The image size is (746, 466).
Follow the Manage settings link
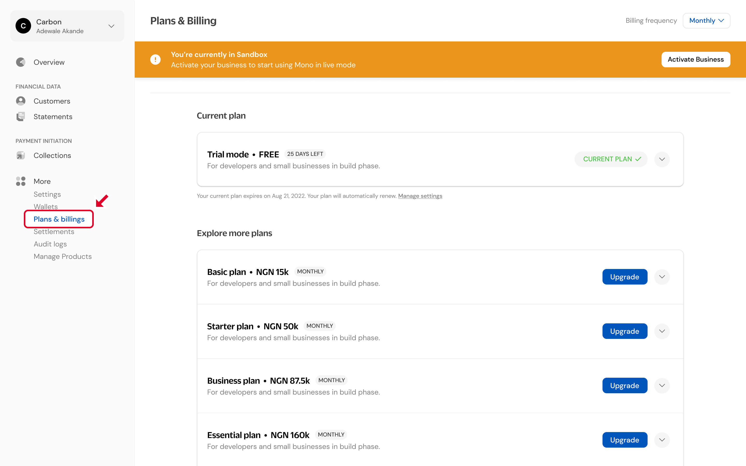click(x=420, y=196)
